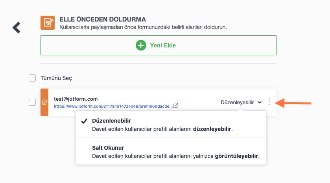Click the Tümünü Seç label text
The height and width of the screenshot is (183, 330).
point(56,78)
